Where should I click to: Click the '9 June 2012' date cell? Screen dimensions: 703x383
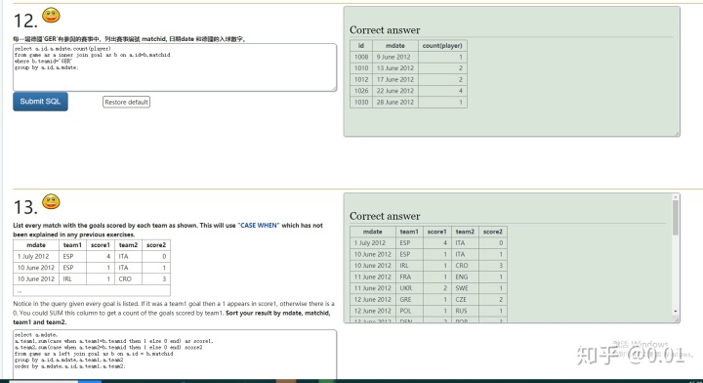[395, 57]
